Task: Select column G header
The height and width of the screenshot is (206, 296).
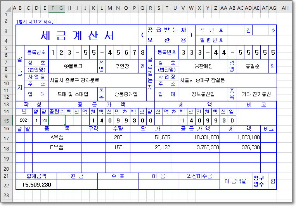Action: [x=61, y=8]
